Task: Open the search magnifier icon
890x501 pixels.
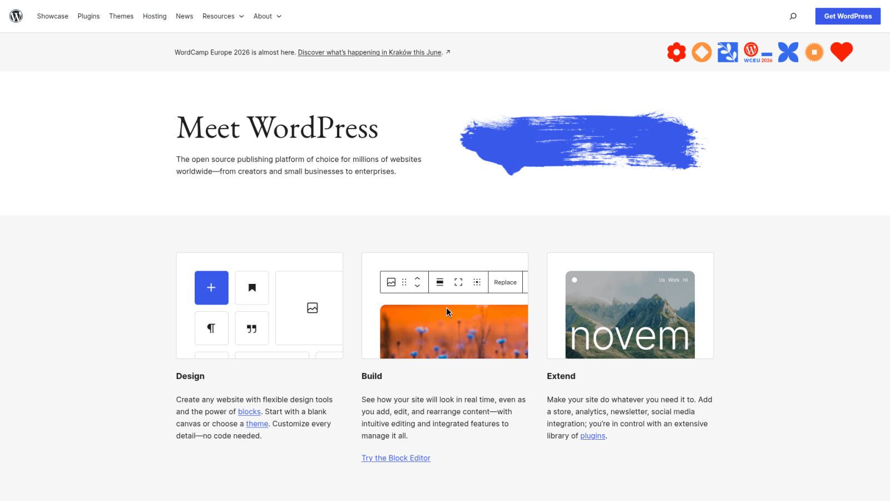Action: pos(793,16)
